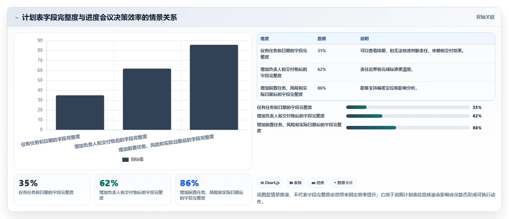Select the 数据卡片 tag

click(343, 183)
